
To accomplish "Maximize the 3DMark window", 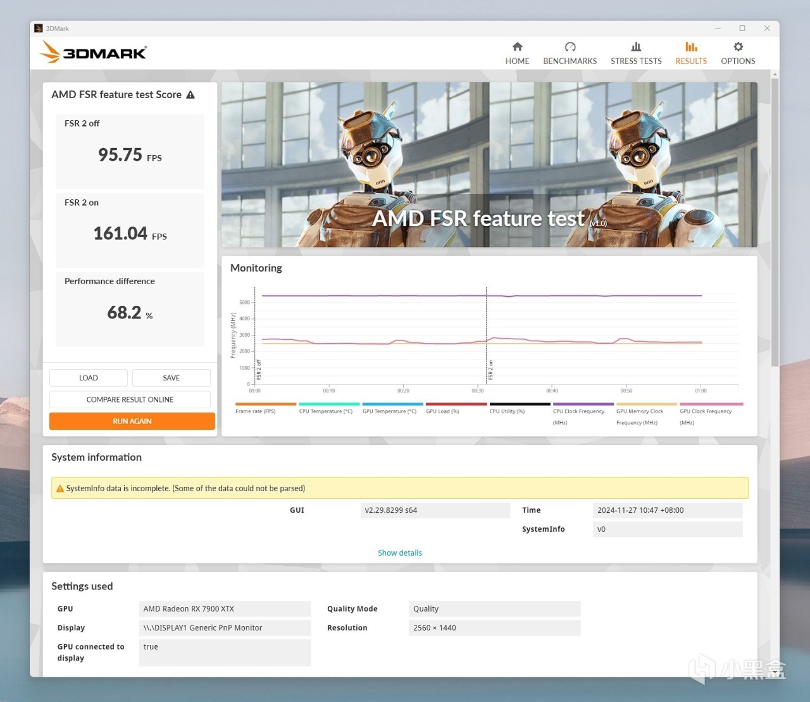I will 742,28.
